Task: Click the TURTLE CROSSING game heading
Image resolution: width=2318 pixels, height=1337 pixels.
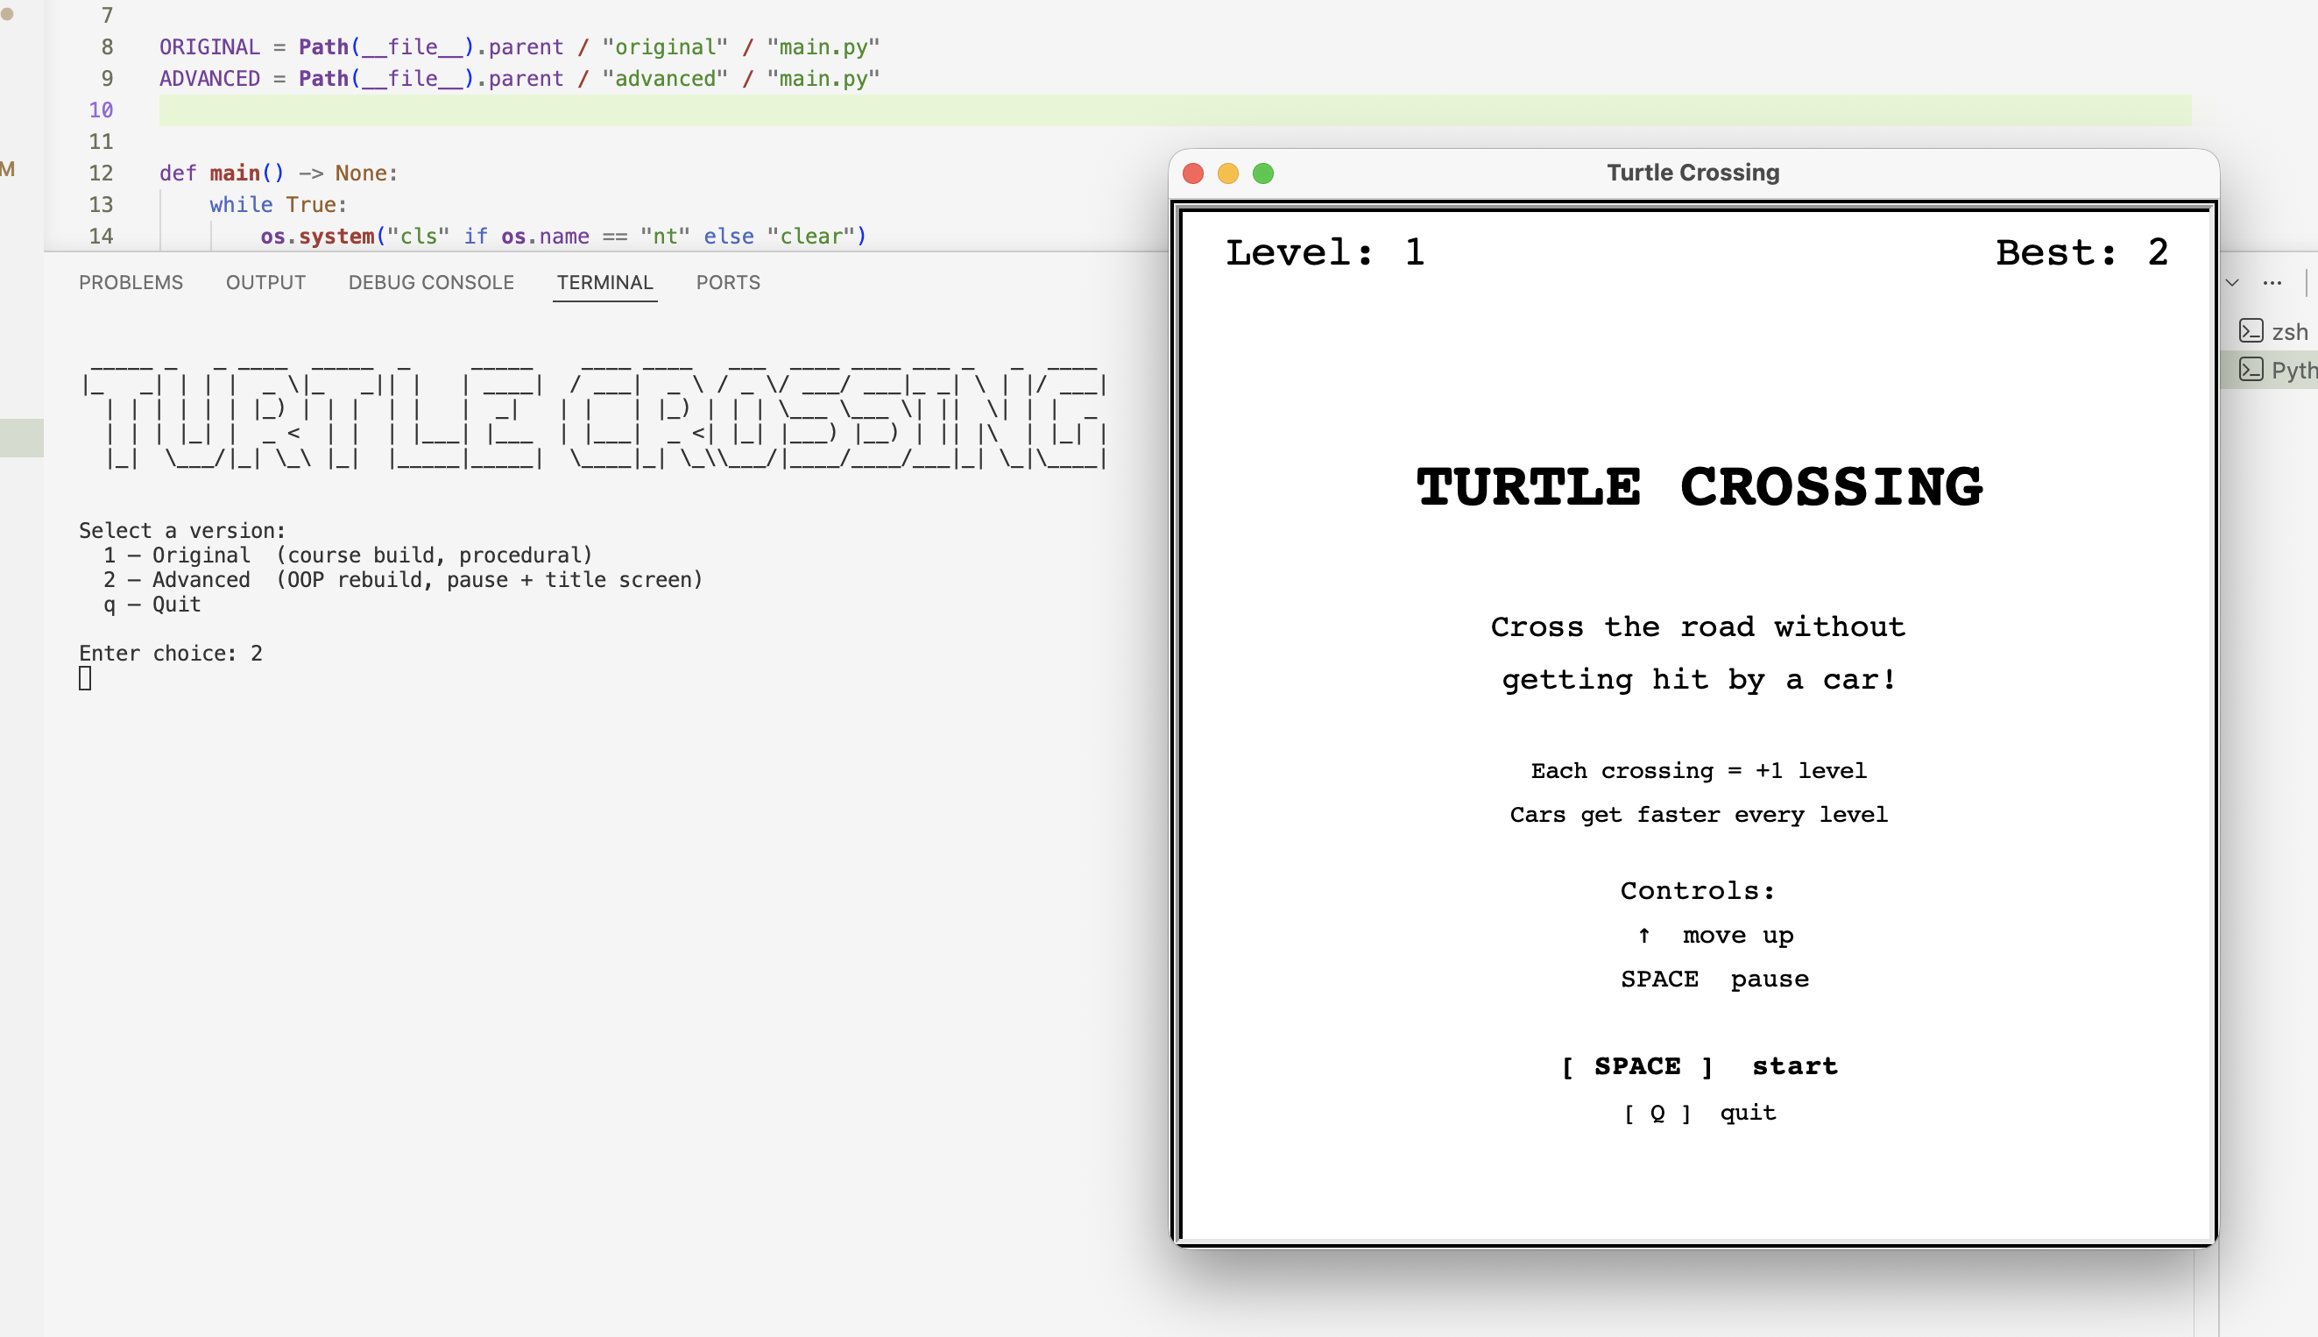Action: (1700, 486)
